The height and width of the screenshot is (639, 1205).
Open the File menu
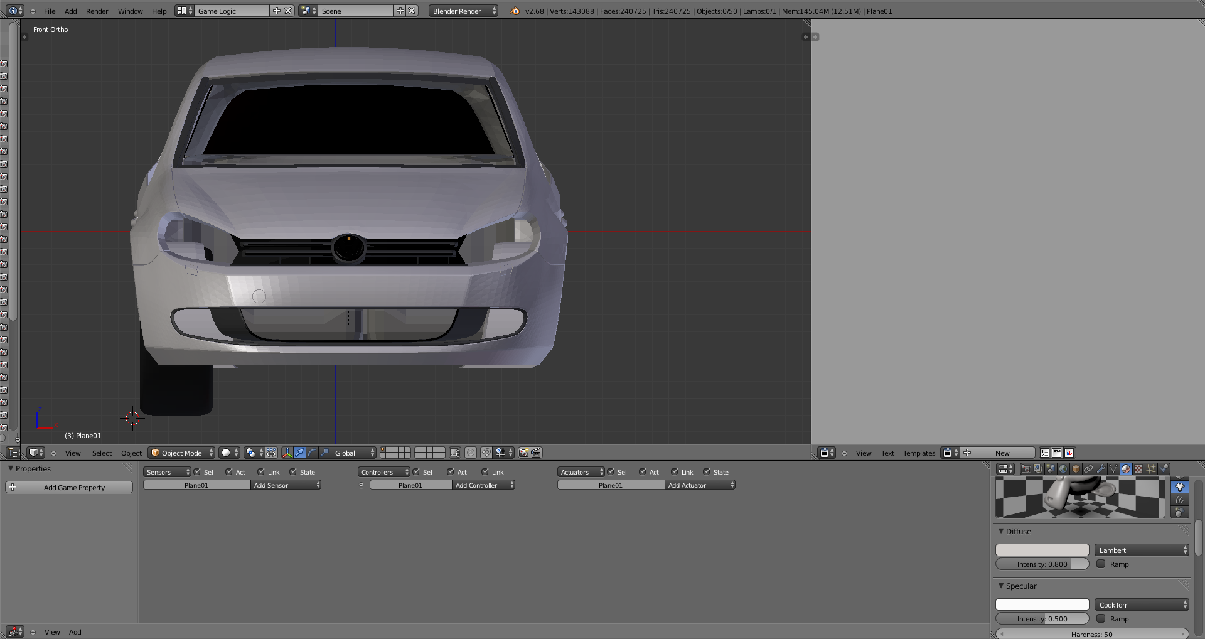(50, 11)
